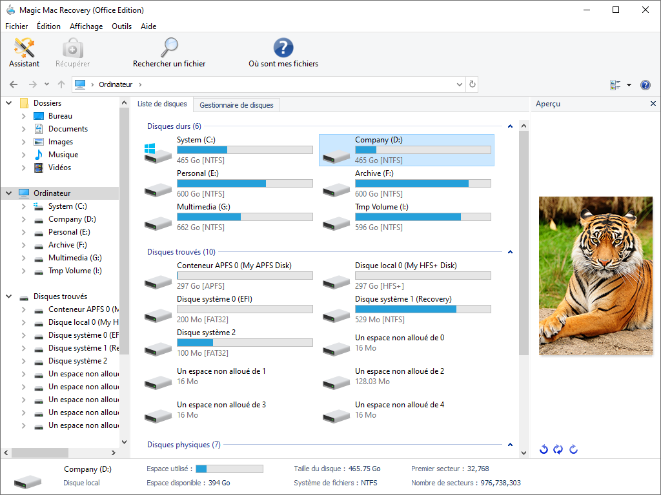This screenshot has width=661, height=495.
Task: Select Disque local 0 HFS+ disk icon
Action: coord(336,282)
